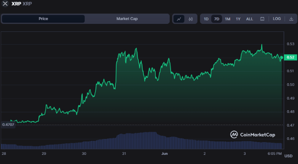This screenshot has height=164, width=298.
Task: Show ALL time price history
Action: point(249,19)
